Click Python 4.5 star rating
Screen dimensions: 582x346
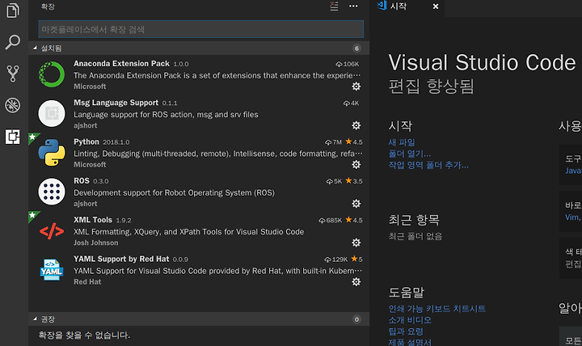tap(354, 141)
